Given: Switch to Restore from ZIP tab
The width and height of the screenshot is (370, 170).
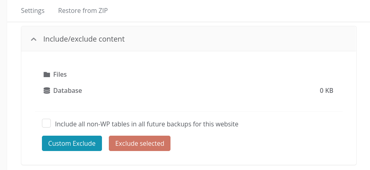Looking at the screenshot, I should 83,10.
